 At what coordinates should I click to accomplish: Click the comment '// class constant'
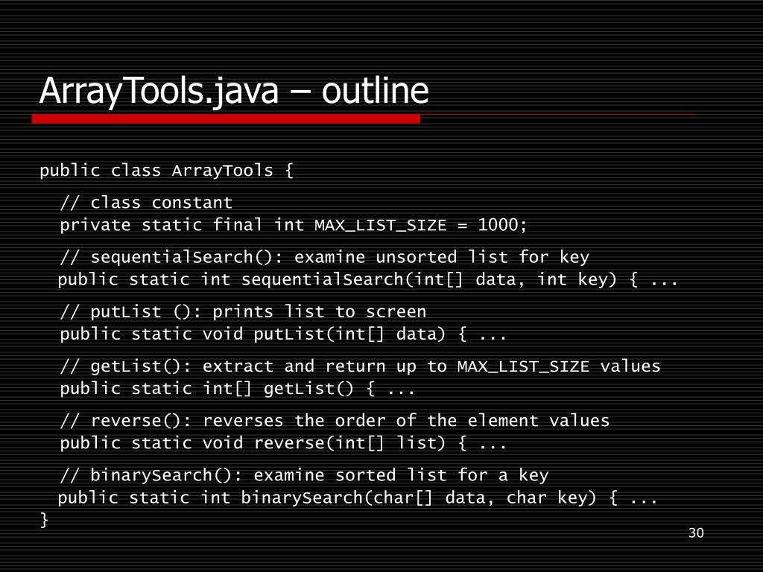pyautogui.click(x=147, y=203)
